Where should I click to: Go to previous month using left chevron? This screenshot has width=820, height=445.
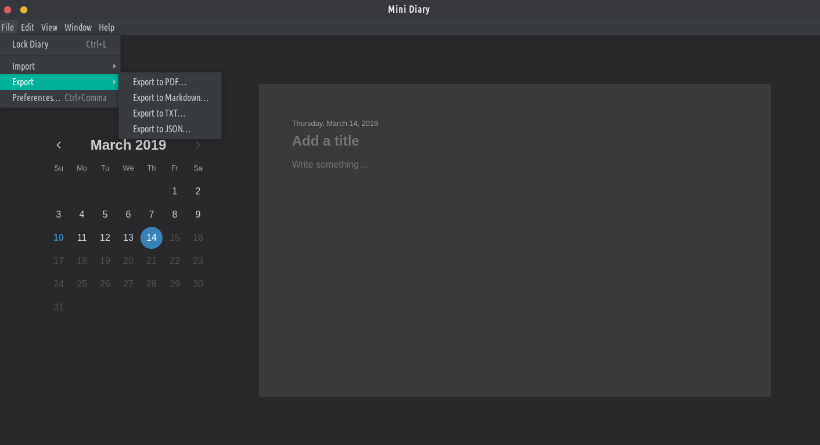click(x=59, y=145)
